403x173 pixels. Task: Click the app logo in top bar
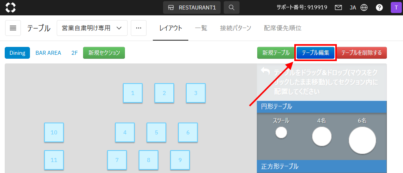(x=11, y=7)
